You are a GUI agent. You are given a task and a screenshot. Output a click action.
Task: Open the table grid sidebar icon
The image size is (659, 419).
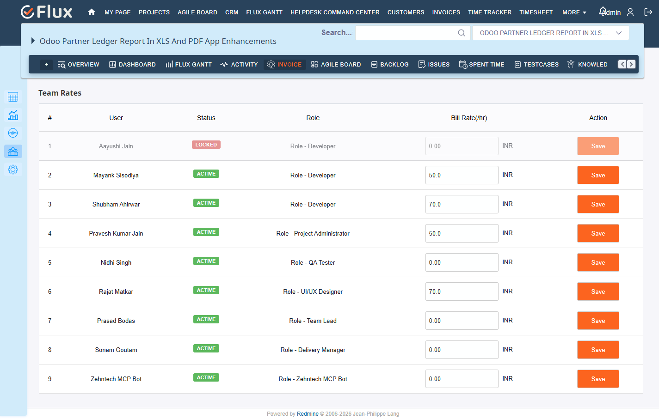pos(13,97)
